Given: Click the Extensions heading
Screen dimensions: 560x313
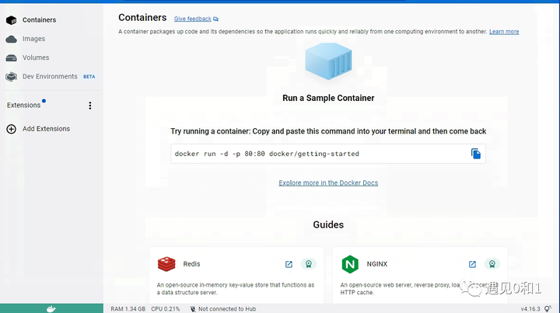Looking at the screenshot, I should [x=23, y=105].
